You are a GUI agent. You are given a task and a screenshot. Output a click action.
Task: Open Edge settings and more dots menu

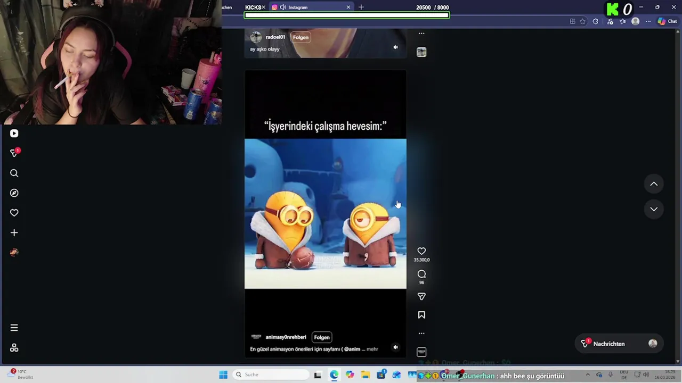648,21
